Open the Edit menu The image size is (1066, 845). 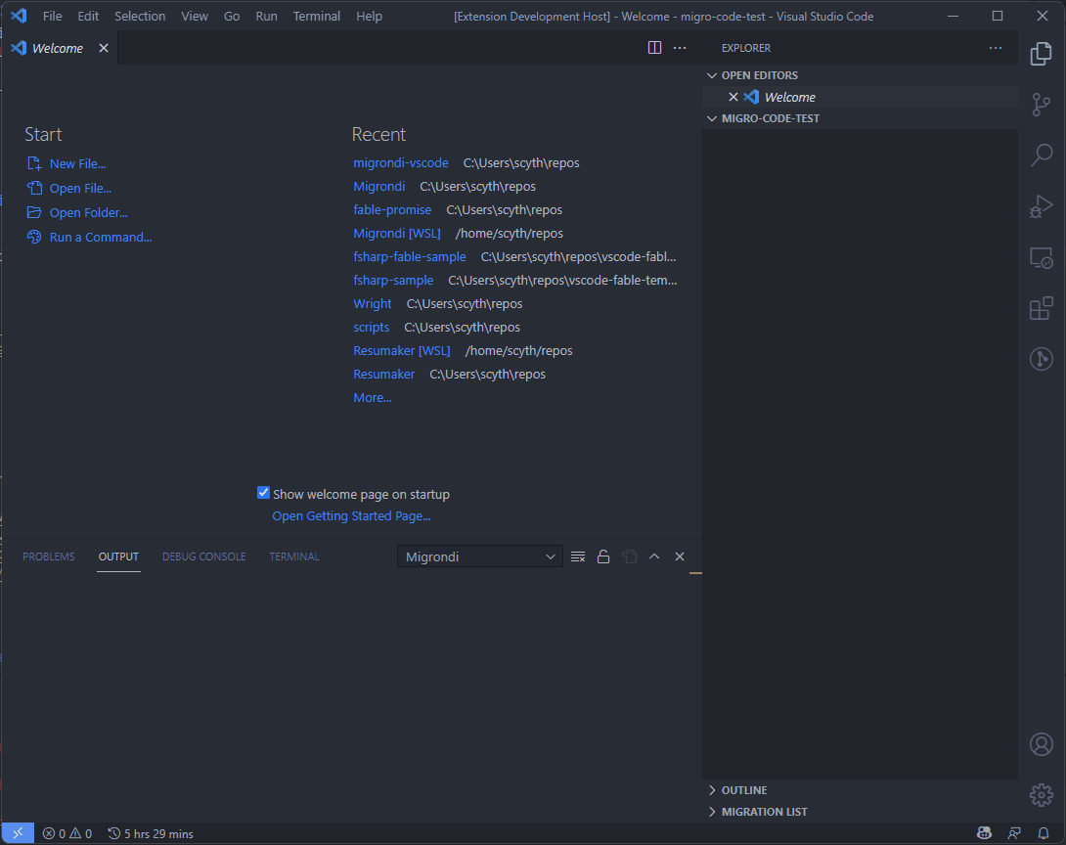[88, 16]
